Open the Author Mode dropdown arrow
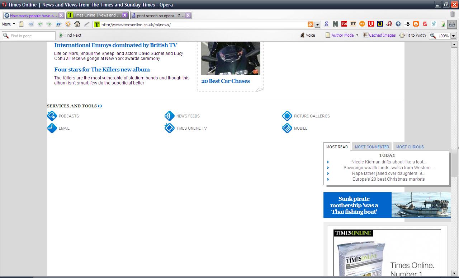459x278 pixels. (357, 35)
